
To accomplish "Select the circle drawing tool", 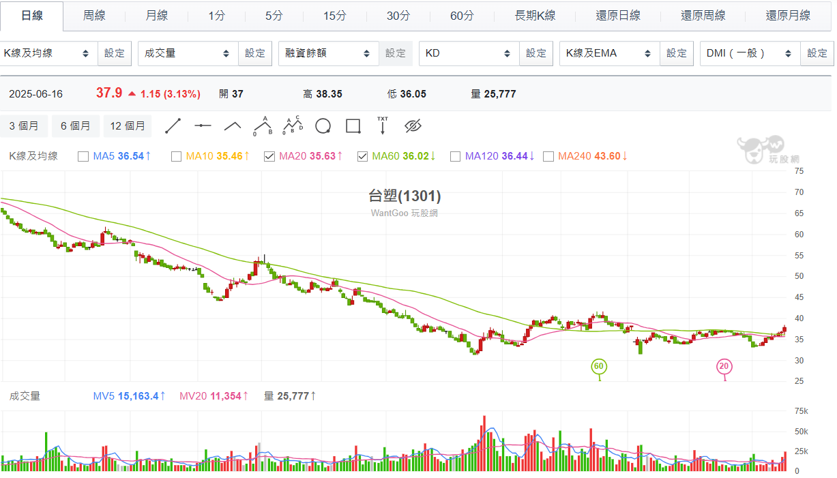I will tap(322, 125).
